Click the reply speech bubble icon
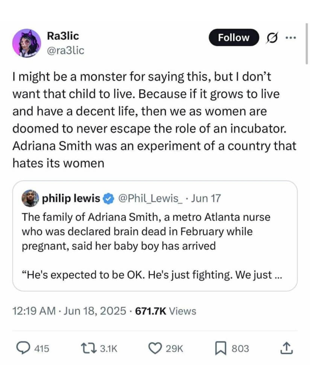Screen dimensions: 310x388 coord(24,348)
